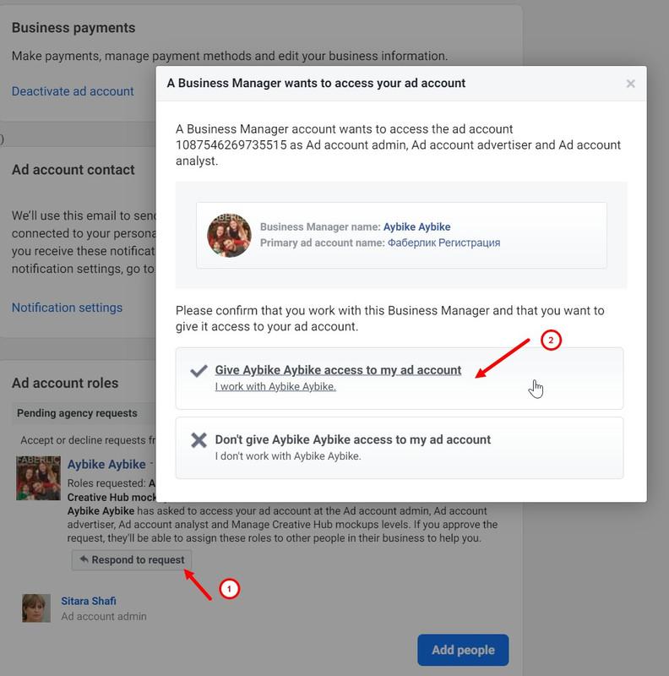Open Aybike Aybike profile in pending requests

point(106,464)
